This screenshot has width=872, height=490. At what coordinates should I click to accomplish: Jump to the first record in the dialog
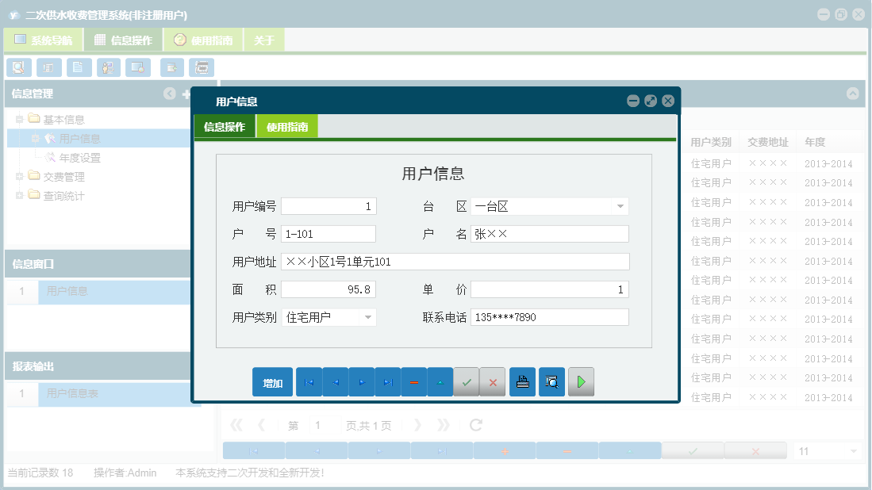(x=309, y=381)
